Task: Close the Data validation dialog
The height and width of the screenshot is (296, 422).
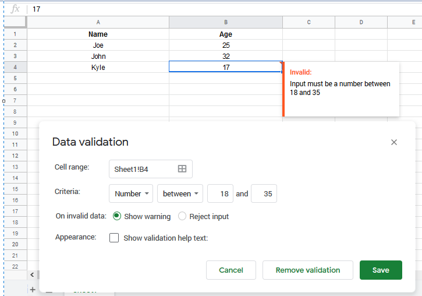Action: [394, 142]
